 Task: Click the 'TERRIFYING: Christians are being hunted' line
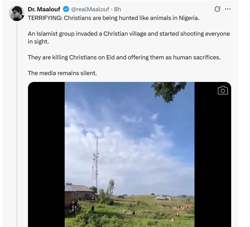(x=113, y=18)
